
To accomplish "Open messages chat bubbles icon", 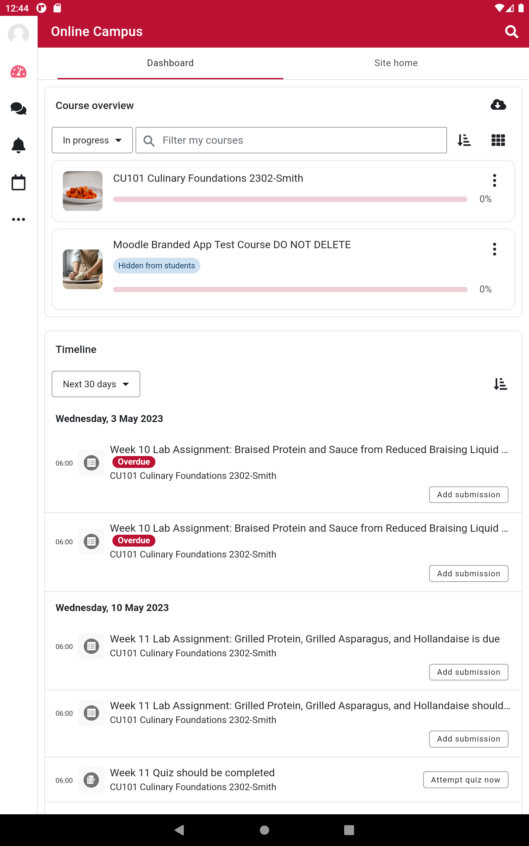I will pyautogui.click(x=19, y=109).
